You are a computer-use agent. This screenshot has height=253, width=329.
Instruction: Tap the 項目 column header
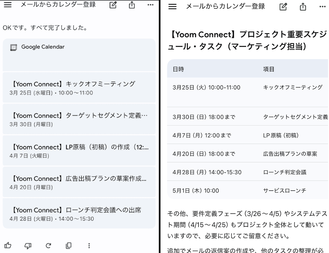click(x=269, y=69)
